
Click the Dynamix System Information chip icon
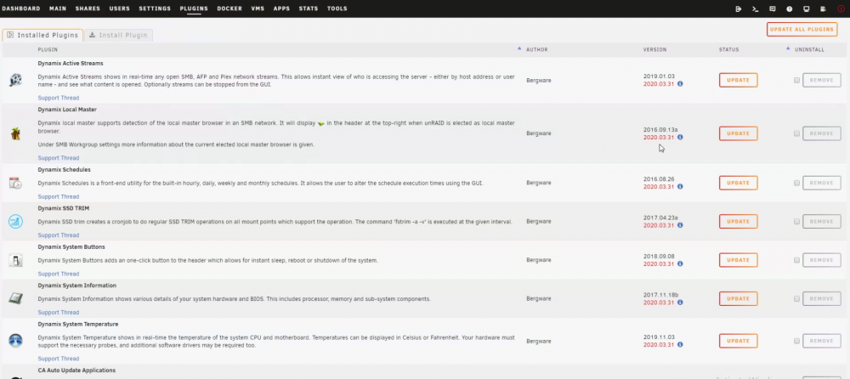tap(15, 299)
